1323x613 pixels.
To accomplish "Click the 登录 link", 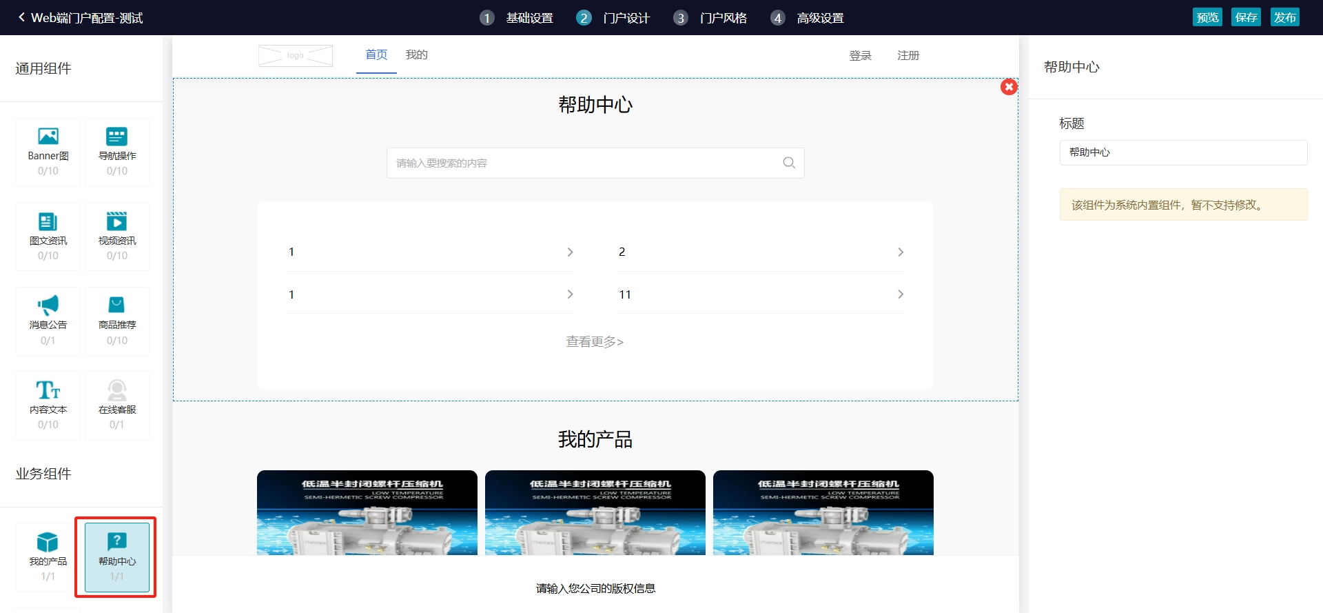I will point(861,55).
